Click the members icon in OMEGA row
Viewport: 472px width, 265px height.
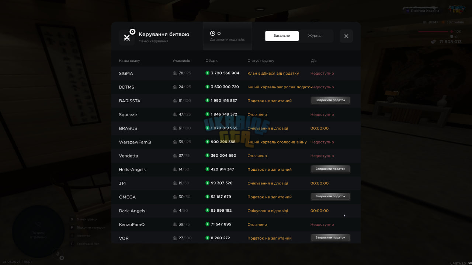(175, 197)
